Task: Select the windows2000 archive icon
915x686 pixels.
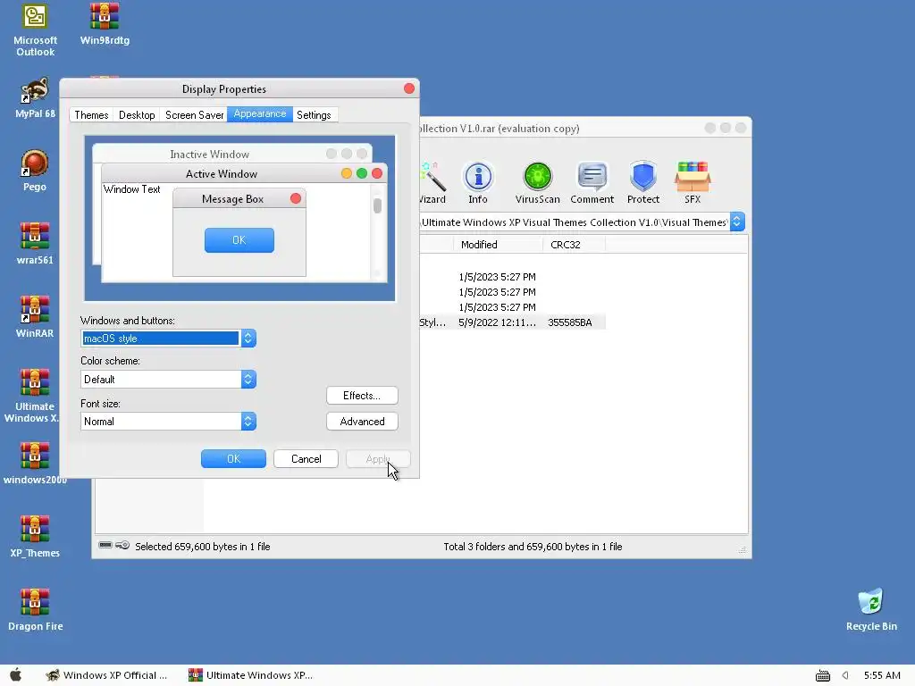Action: tap(35, 464)
